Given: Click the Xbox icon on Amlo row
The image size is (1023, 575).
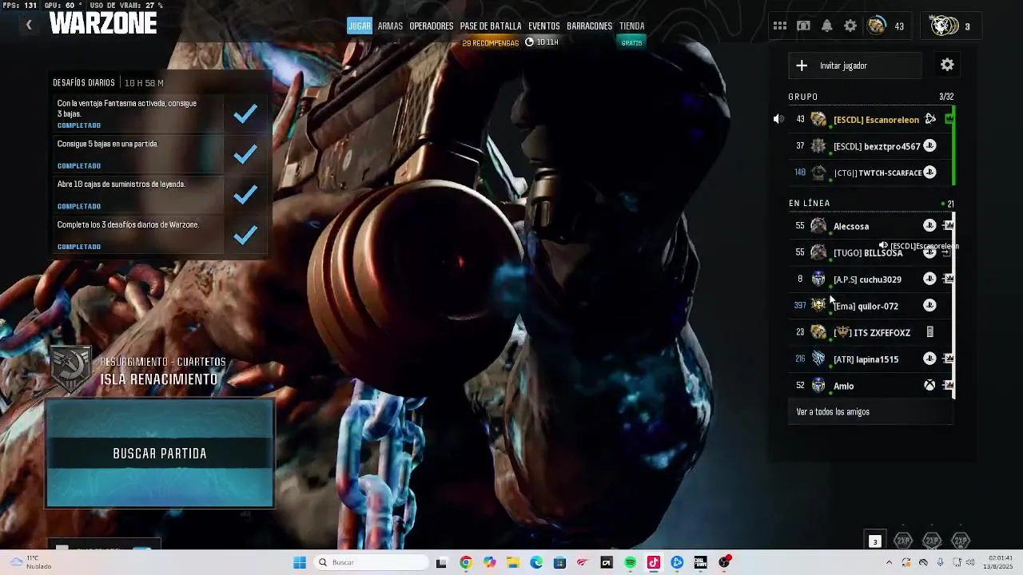Looking at the screenshot, I should tap(929, 386).
